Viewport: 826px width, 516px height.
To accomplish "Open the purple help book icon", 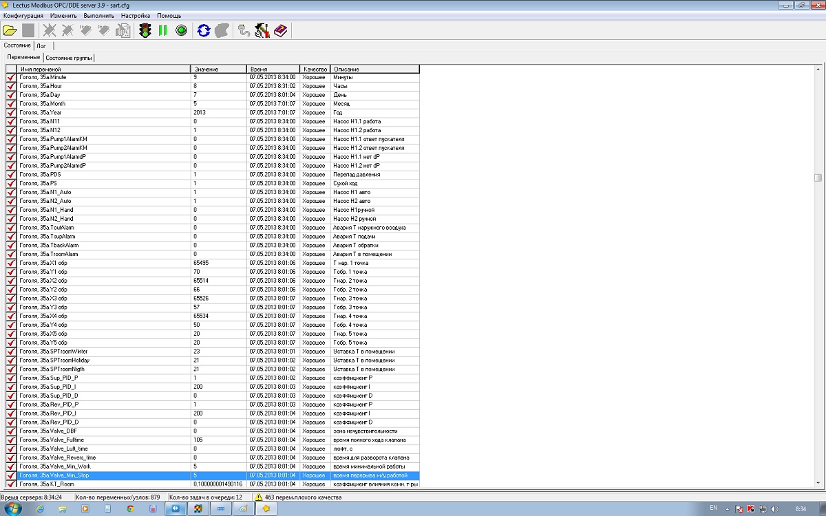I will [281, 30].
